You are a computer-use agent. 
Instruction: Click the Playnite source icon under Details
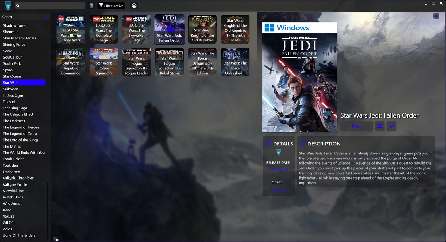(x=278, y=152)
